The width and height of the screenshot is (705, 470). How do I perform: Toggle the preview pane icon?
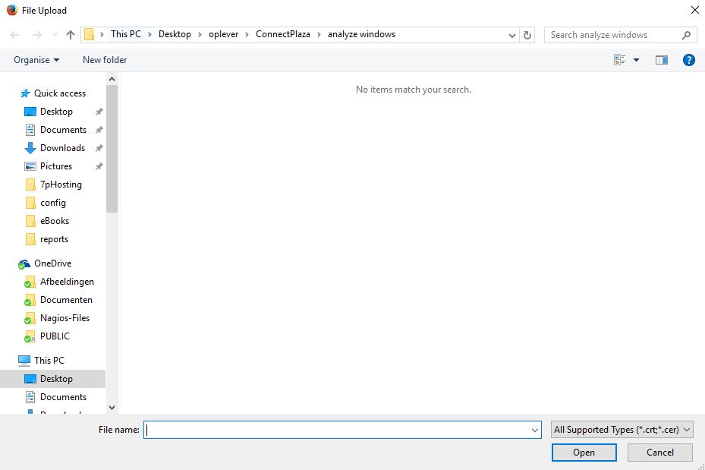coord(661,60)
